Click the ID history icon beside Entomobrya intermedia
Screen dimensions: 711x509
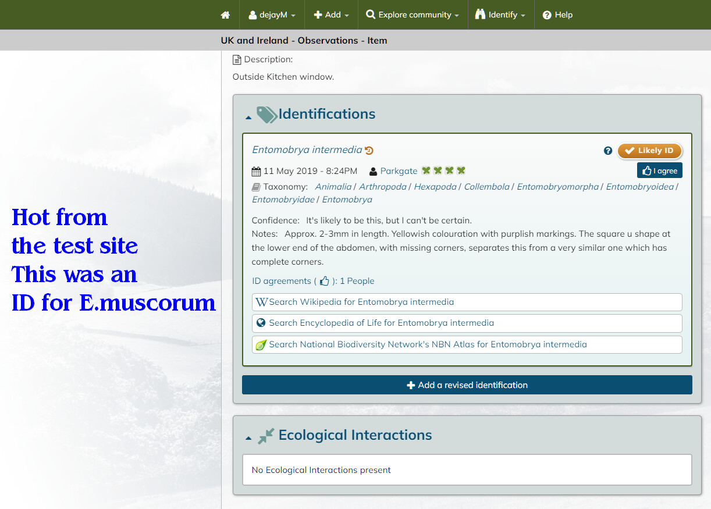tap(369, 150)
